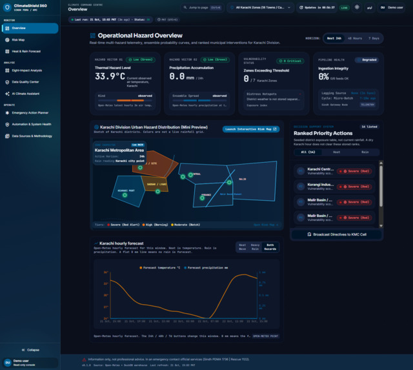
Task: Switch to the Rain tab in Ranked Priority Actions
Action: pyautogui.click(x=365, y=152)
